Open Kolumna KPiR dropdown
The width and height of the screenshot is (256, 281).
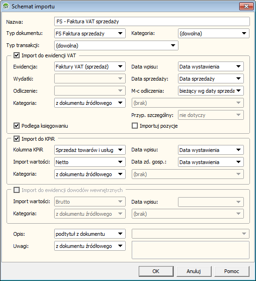[90, 150]
